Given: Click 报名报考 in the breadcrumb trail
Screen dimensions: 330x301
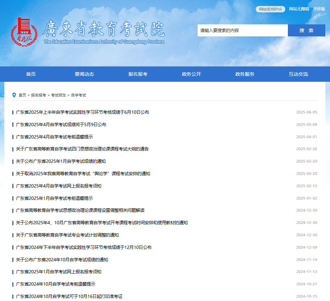Looking at the screenshot, I should (x=38, y=95).
